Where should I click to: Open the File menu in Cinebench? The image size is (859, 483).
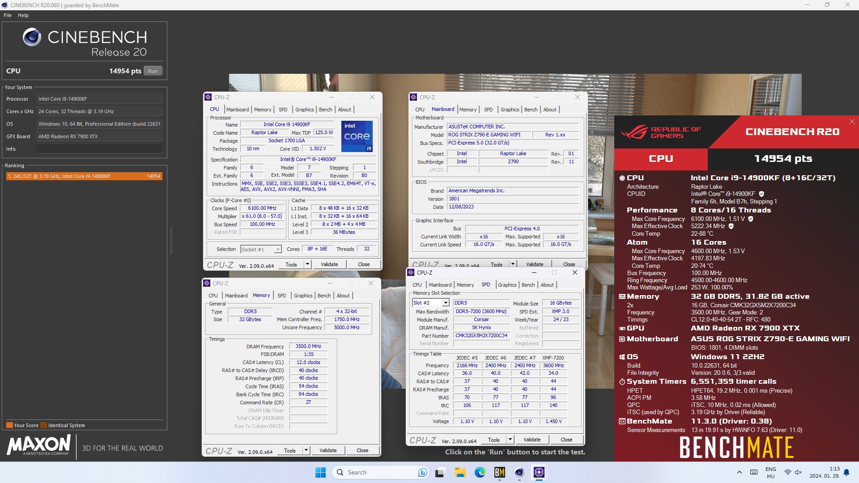[x=8, y=15]
